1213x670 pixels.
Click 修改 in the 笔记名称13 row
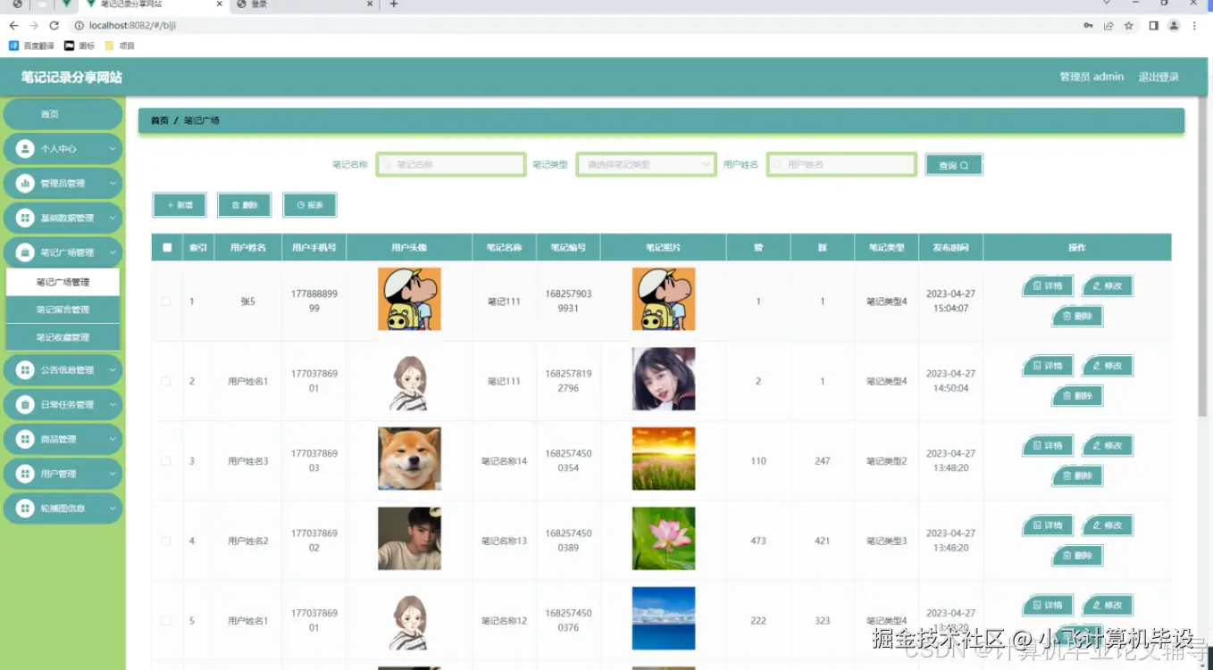click(1108, 525)
